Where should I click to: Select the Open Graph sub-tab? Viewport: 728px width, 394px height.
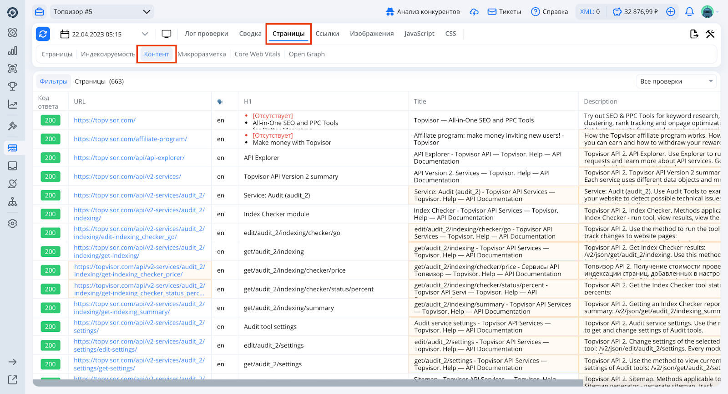307,54
